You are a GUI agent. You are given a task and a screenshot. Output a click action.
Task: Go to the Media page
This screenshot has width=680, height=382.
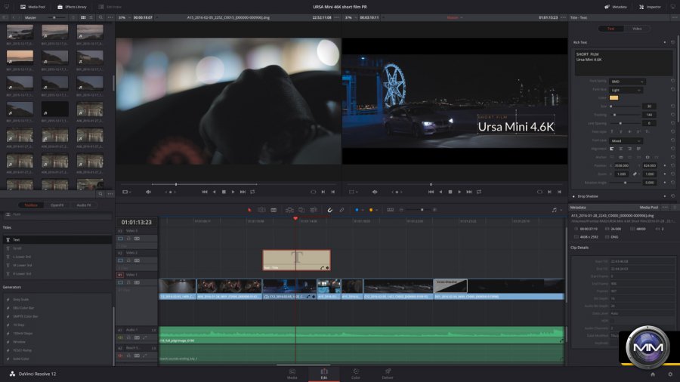292,374
